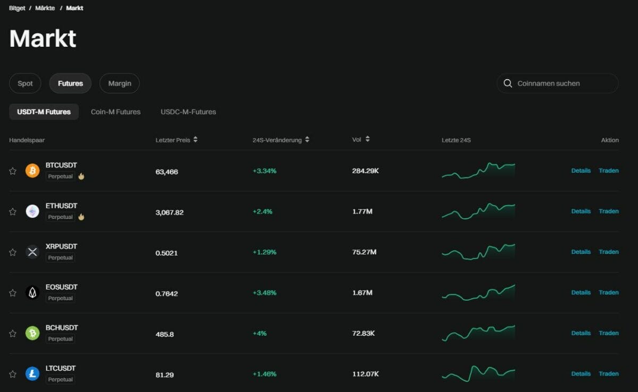Select the Bitcoin Cash icon beside BCHUSDT
Screen dimensions: 638x392
coord(32,333)
